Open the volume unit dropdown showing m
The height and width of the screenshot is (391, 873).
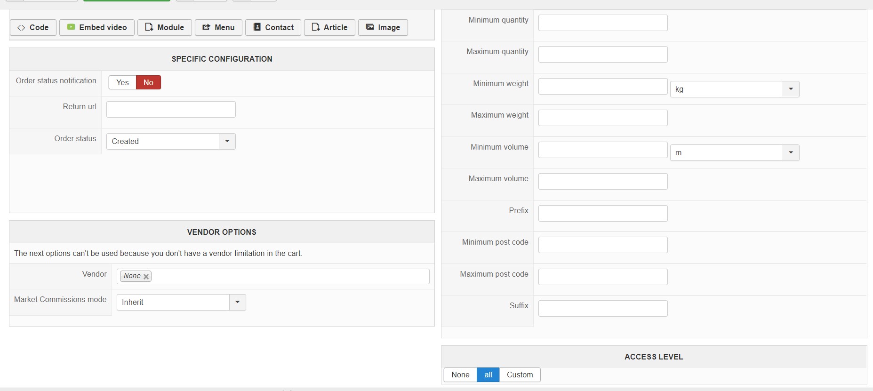(x=791, y=152)
